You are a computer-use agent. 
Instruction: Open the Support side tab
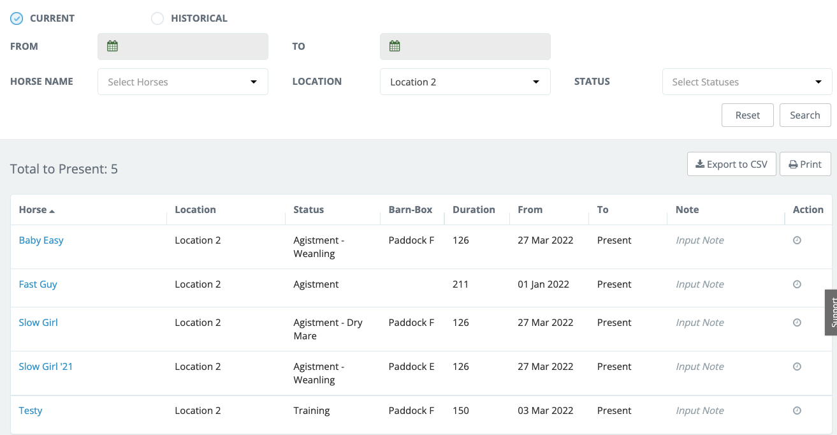tap(831, 313)
